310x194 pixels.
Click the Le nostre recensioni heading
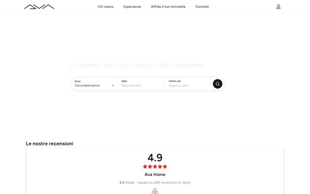[50, 144]
